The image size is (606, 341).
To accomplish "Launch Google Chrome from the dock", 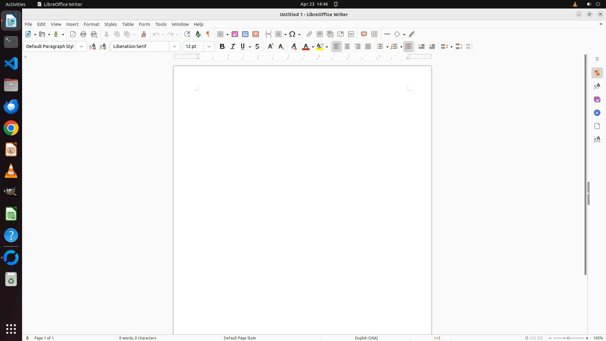I will (11, 129).
